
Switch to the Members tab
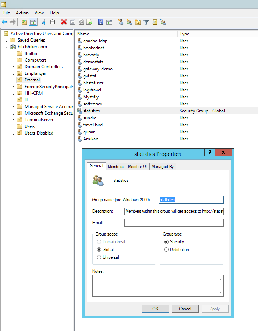(x=116, y=167)
